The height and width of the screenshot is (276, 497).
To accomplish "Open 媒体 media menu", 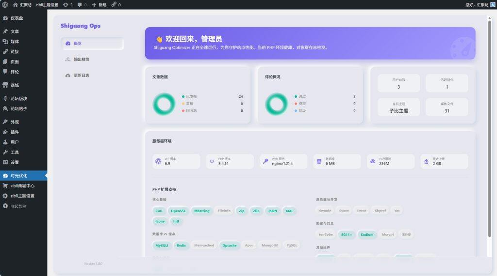I will pyautogui.click(x=23, y=42).
